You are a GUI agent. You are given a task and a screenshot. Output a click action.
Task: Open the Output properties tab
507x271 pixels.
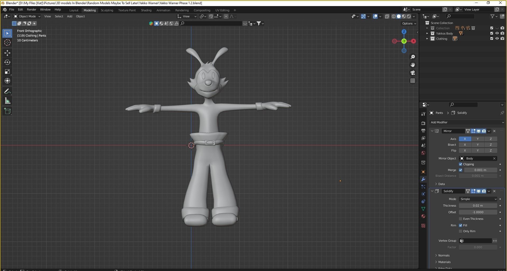pos(423,131)
